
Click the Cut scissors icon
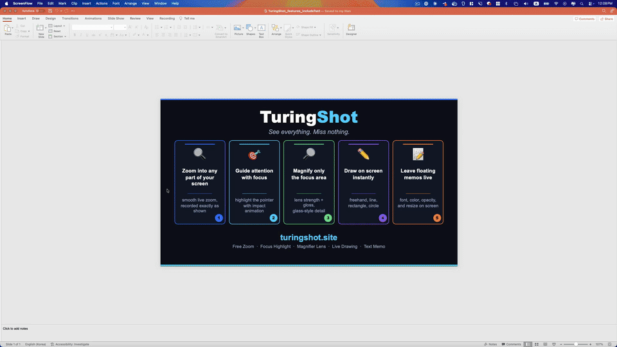click(17, 26)
